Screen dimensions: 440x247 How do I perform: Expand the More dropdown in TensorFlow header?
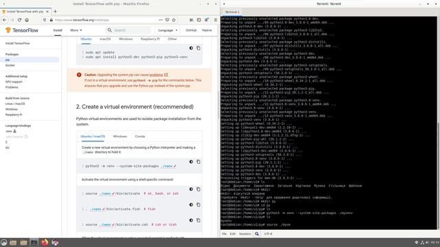coord(76,30)
